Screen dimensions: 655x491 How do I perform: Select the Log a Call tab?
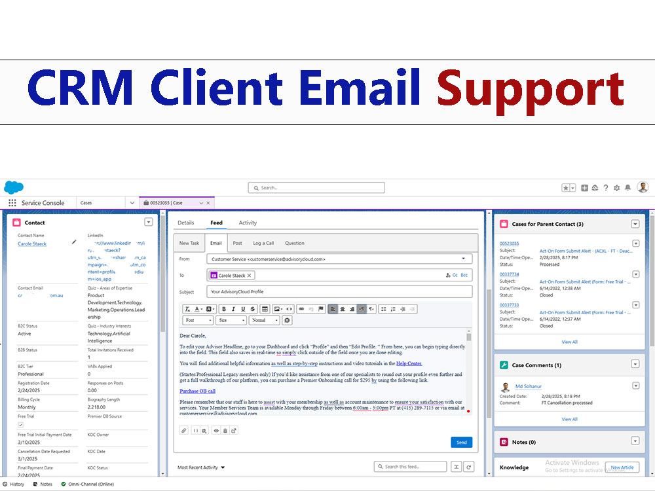pos(263,243)
